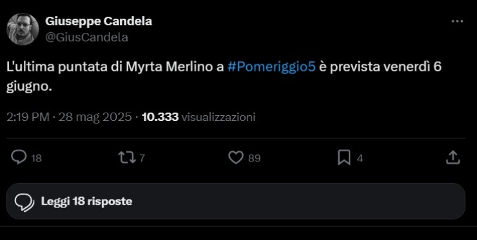Share the tweet via upload arrow icon
477x240 pixels.
pyautogui.click(x=453, y=158)
